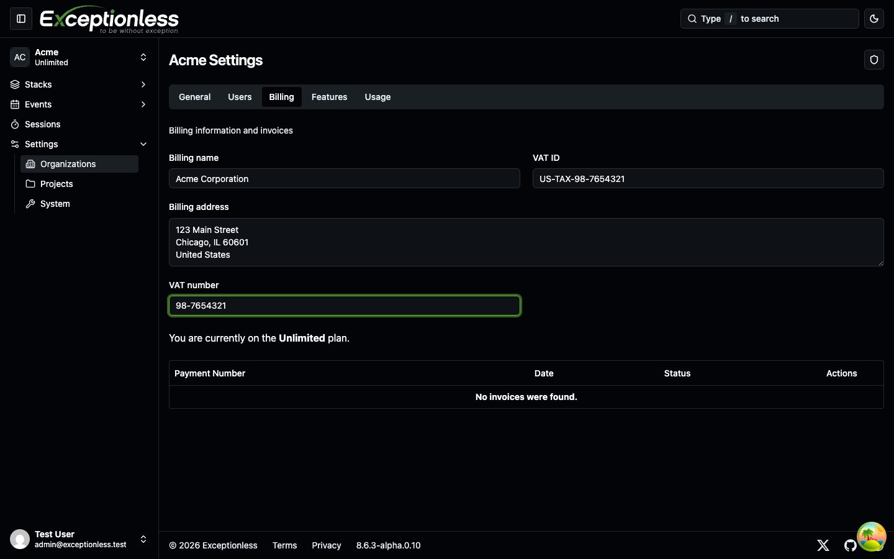The width and height of the screenshot is (894, 559).
Task: Open the Terms link
Action: (x=284, y=545)
